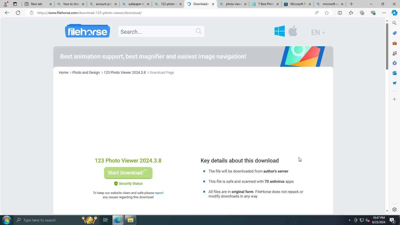The image size is (400, 225).
Task: View site information lock icon
Action: (31, 13)
